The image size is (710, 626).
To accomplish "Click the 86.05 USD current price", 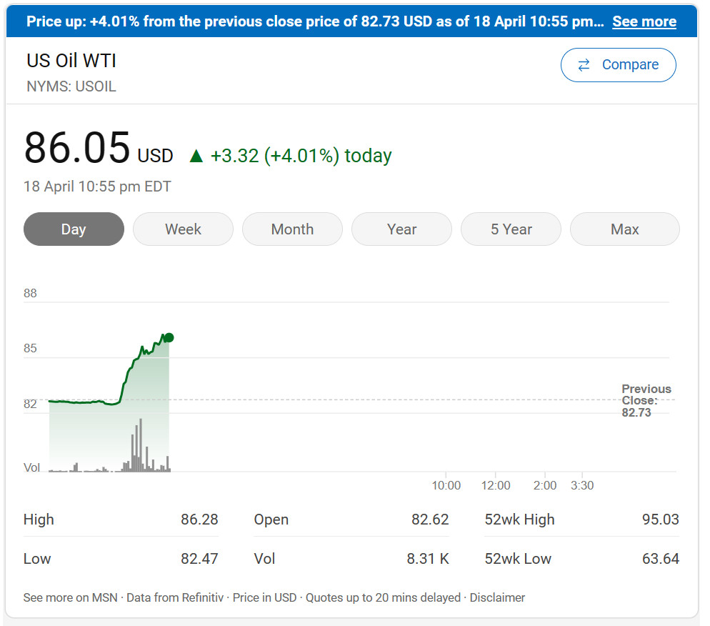I will pos(98,149).
